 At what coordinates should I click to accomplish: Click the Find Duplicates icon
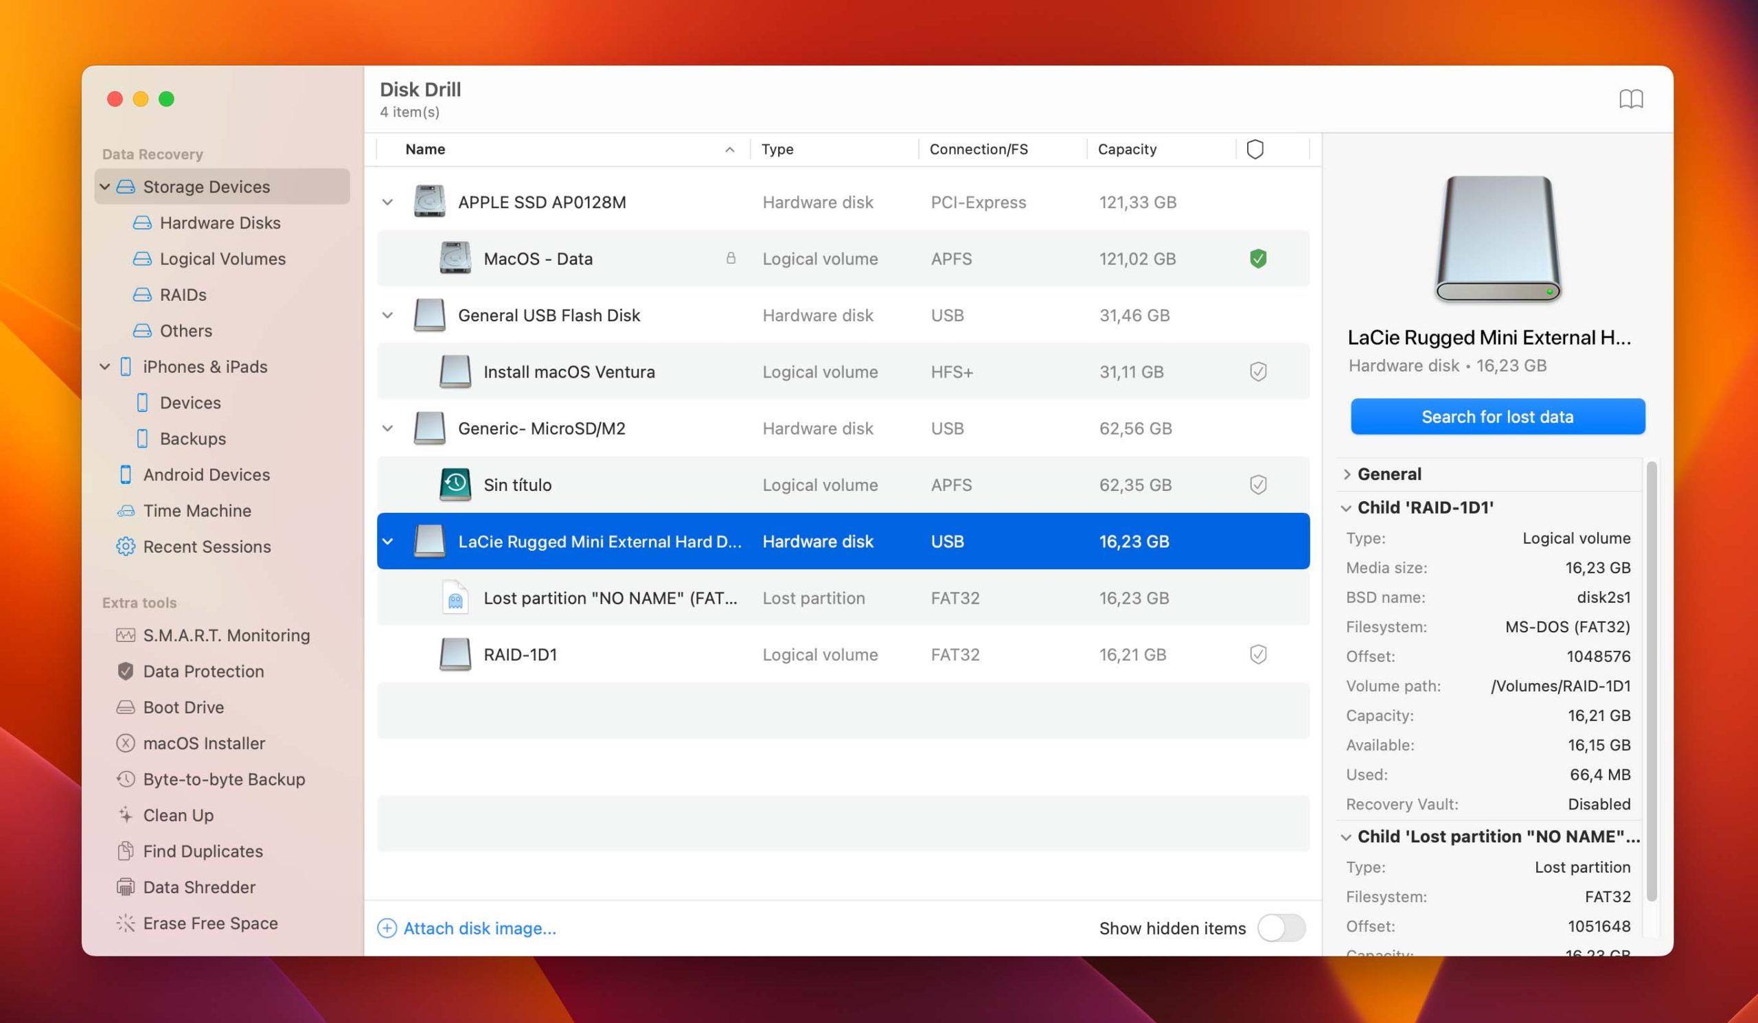[126, 851]
